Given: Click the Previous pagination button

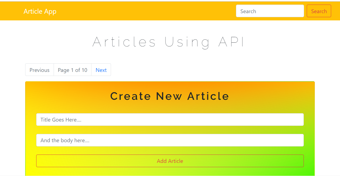Looking at the screenshot, I should (x=39, y=70).
